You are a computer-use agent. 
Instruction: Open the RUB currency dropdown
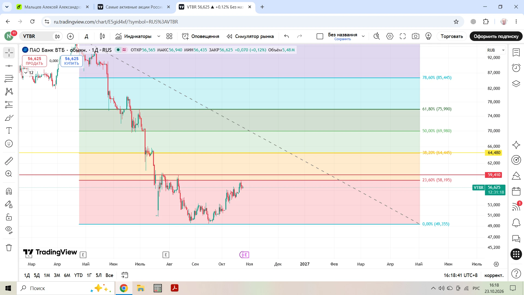(x=496, y=50)
